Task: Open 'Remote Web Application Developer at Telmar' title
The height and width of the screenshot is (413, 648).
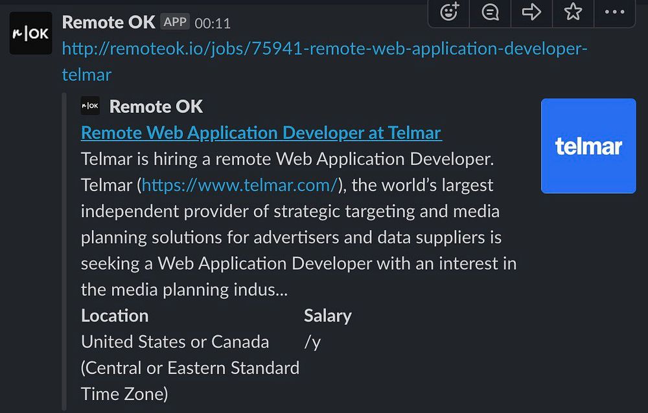Action: tap(261, 133)
